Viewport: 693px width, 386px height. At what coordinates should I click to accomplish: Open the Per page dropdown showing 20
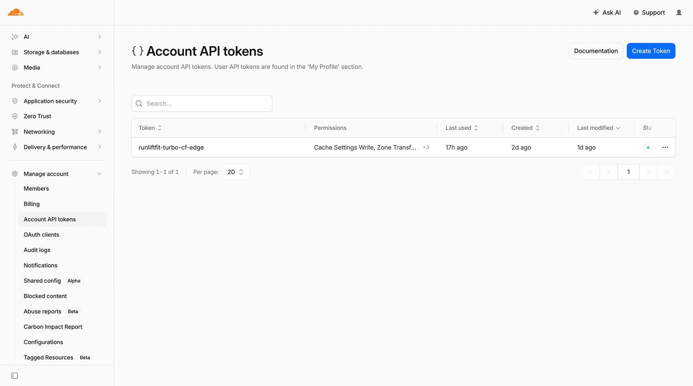236,172
